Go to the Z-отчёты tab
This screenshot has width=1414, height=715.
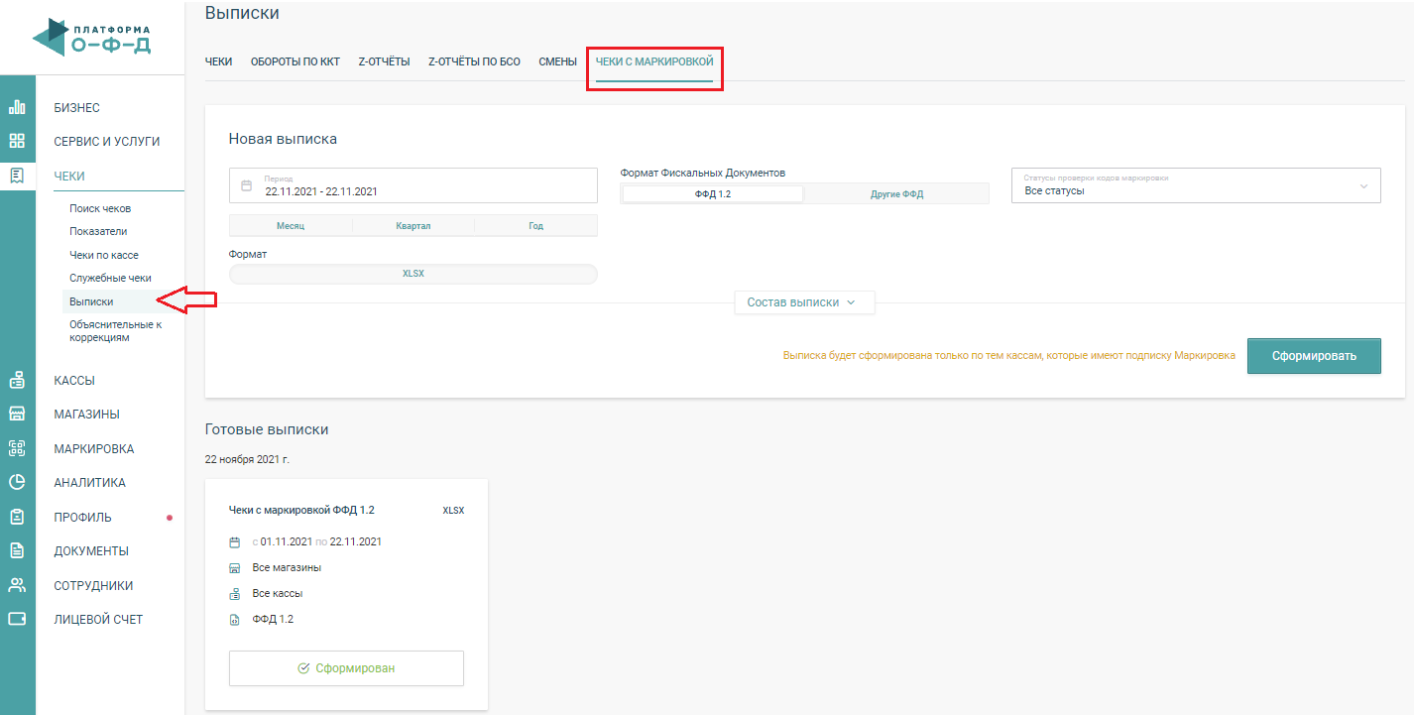[384, 61]
